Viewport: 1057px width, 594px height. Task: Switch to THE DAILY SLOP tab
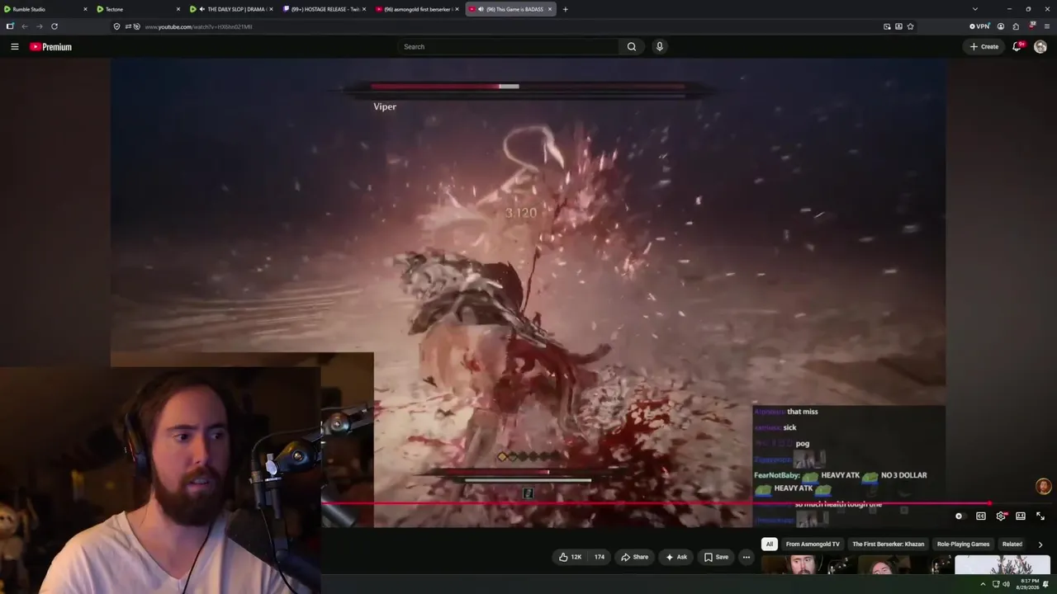click(231, 9)
